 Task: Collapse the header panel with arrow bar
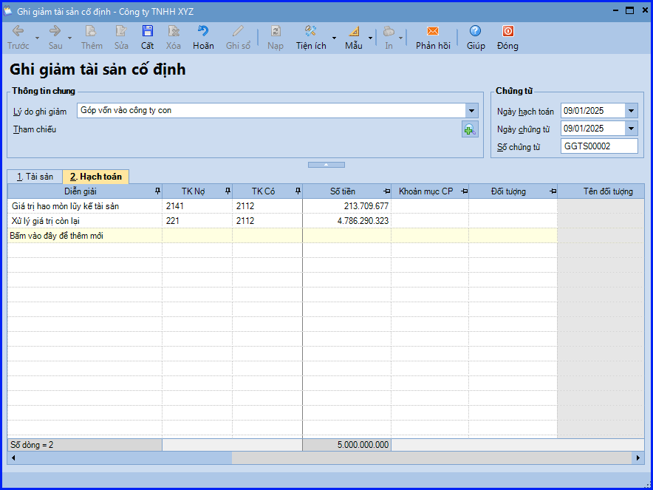pos(326,164)
